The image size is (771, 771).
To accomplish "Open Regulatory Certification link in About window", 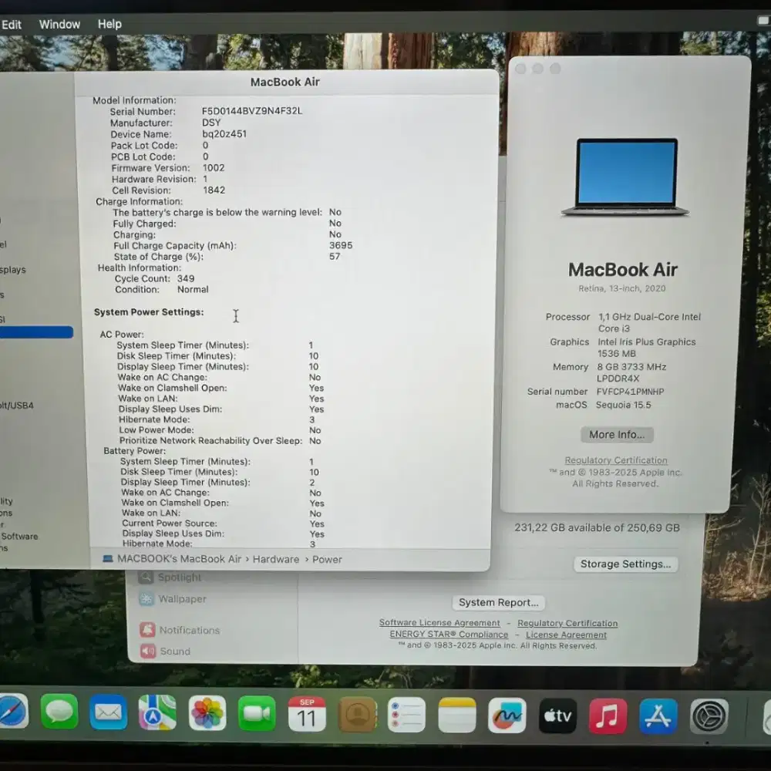I will coord(616,460).
